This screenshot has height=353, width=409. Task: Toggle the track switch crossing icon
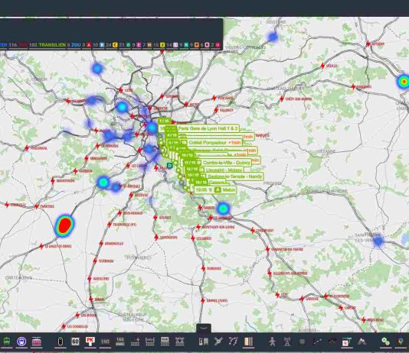[218, 342]
